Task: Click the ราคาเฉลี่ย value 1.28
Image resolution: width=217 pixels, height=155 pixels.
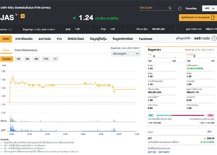Action: point(150,100)
